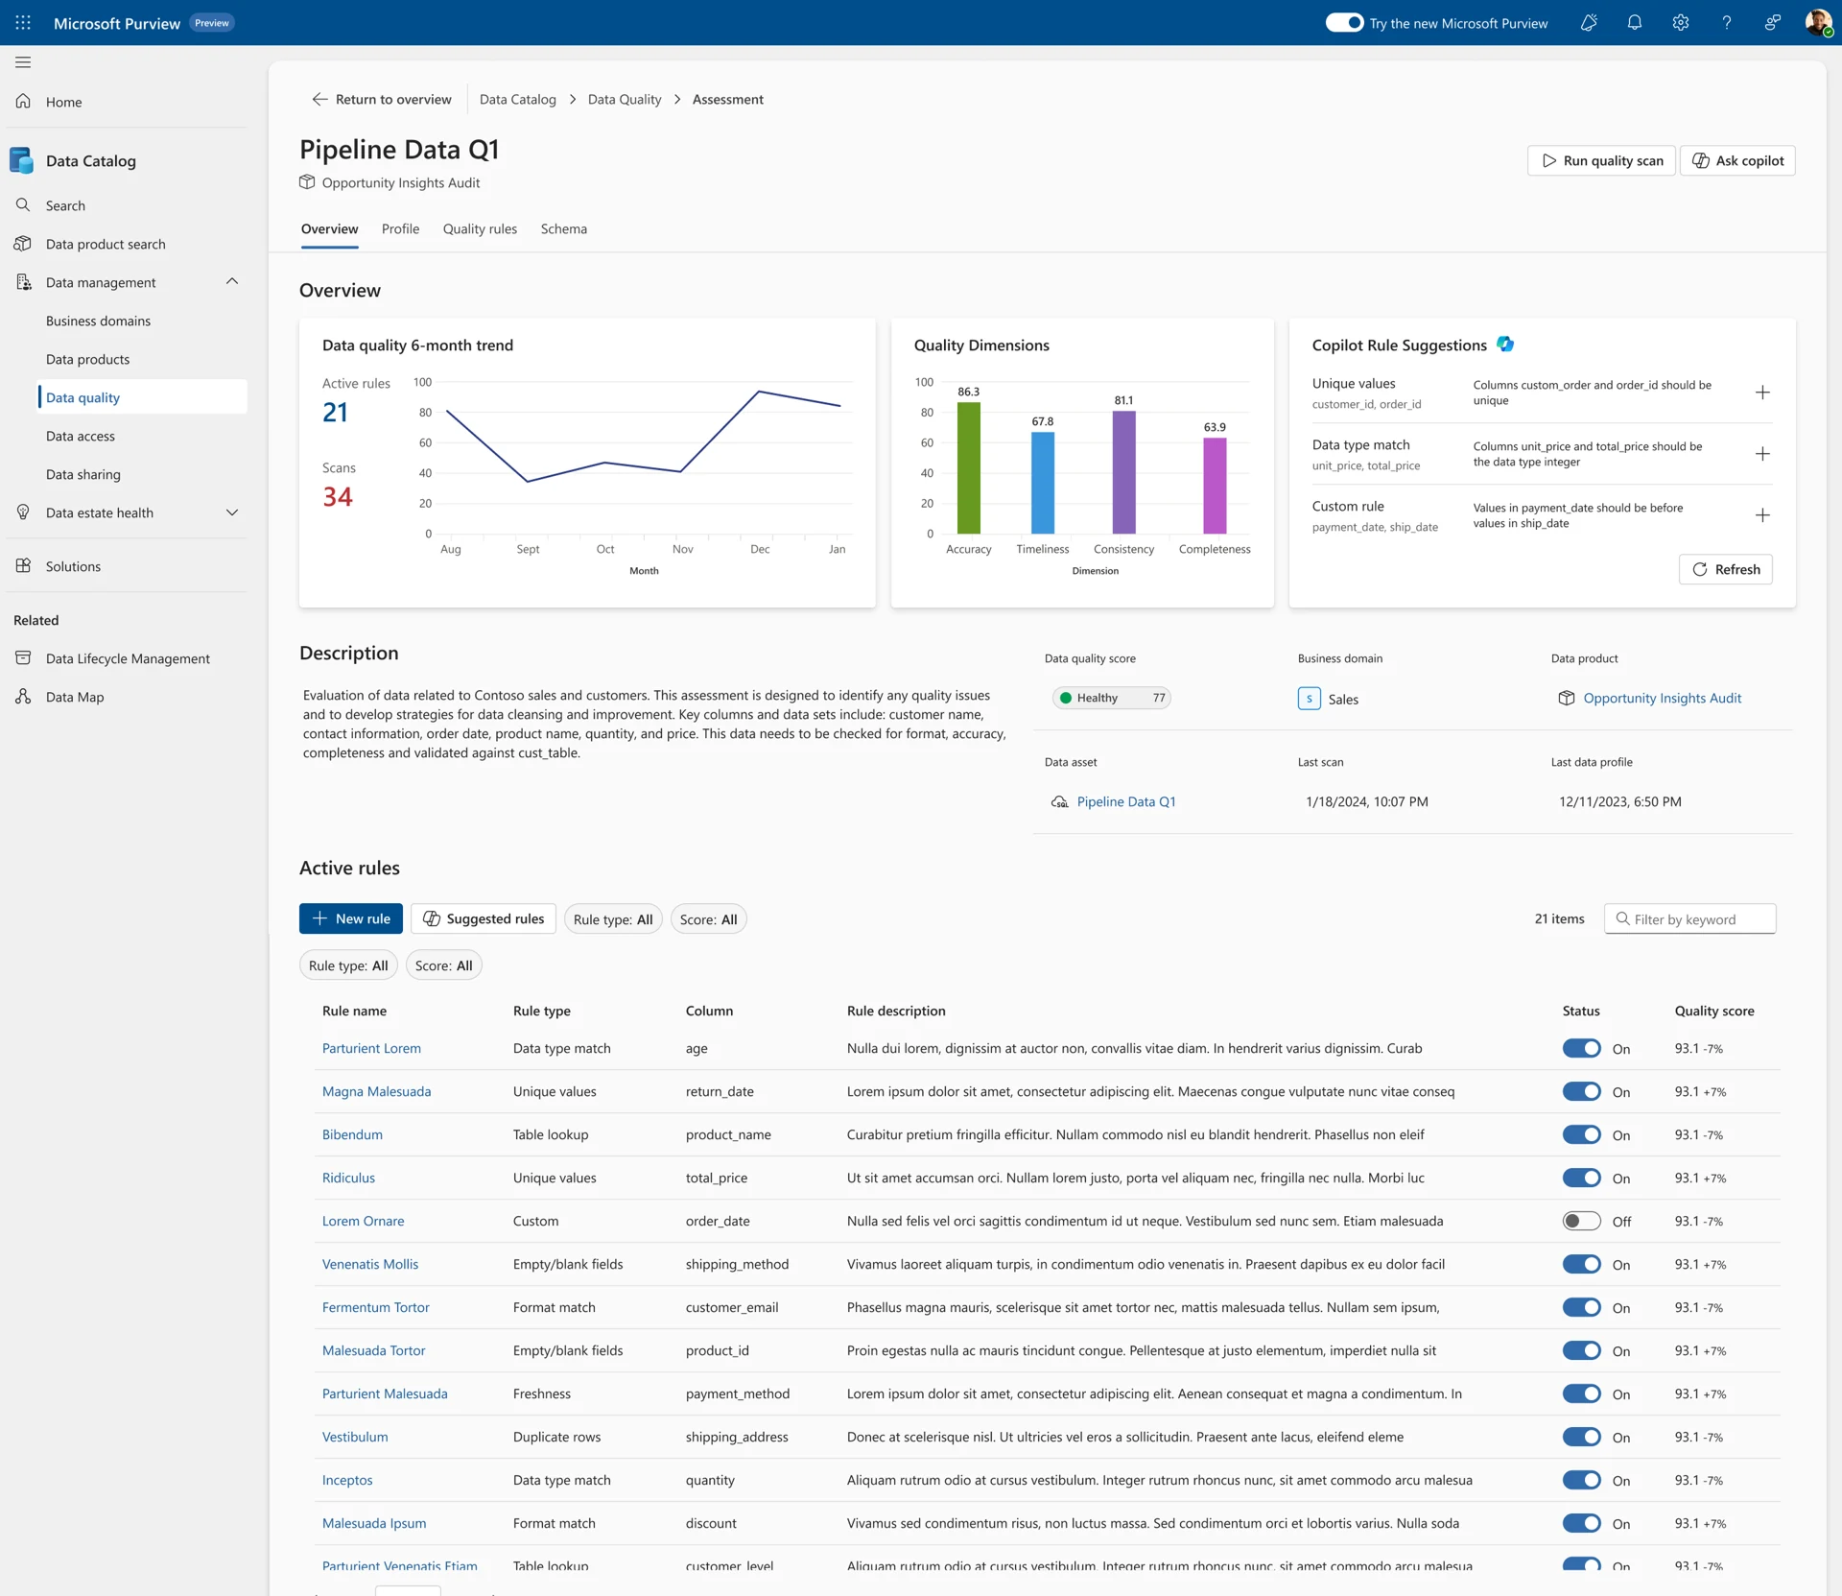Viewport: 1842px width, 1596px height.
Task: Expand the Data estate health section
Action: (231, 512)
